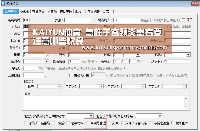
Task: Click the 最低售价 input field
Action: (x=74, y=62)
